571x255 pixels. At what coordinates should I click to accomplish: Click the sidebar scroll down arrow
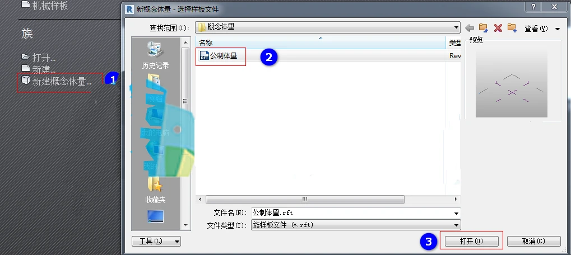coord(185,225)
